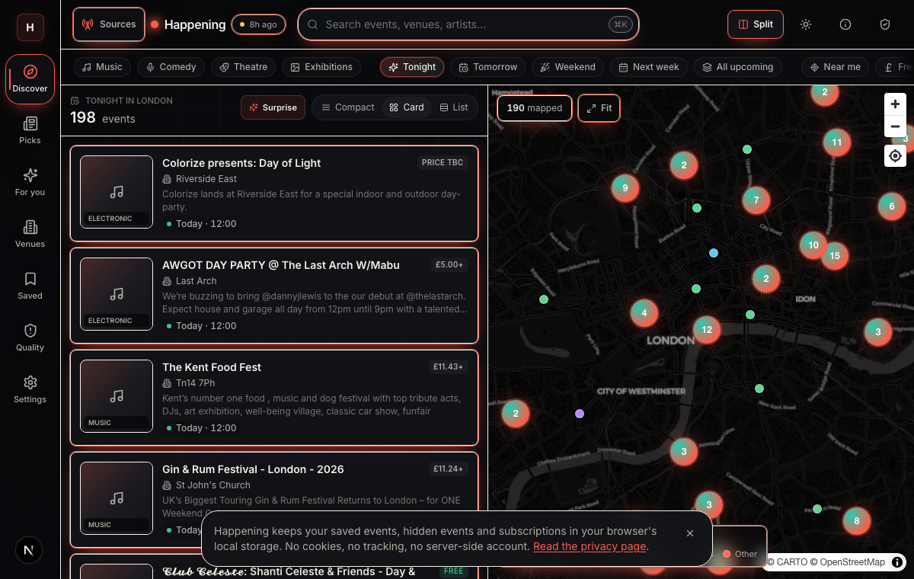Image resolution: width=914 pixels, height=579 pixels.
Task: Open The Kent Food Fest card
Action: (x=274, y=398)
